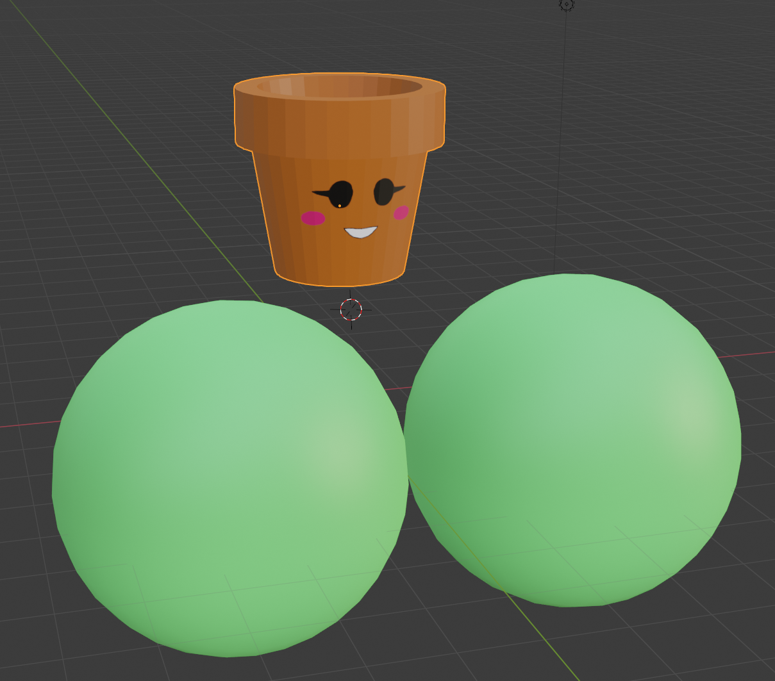Select the right green sphere
The width and height of the screenshot is (775, 681).
click(x=572, y=439)
